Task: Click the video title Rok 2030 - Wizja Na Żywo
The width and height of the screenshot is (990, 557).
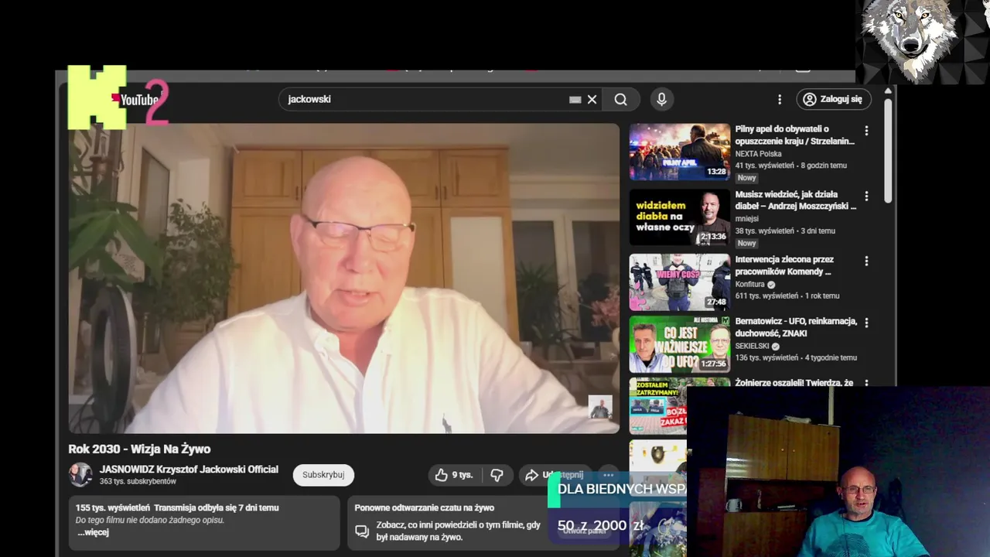Action: point(139,449)
